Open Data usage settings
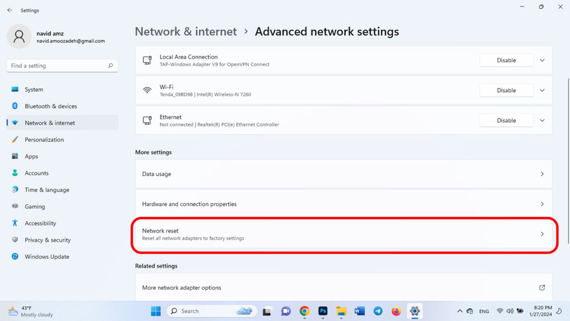The height and width of the screenshot is (321, 570). pos(344,174)
